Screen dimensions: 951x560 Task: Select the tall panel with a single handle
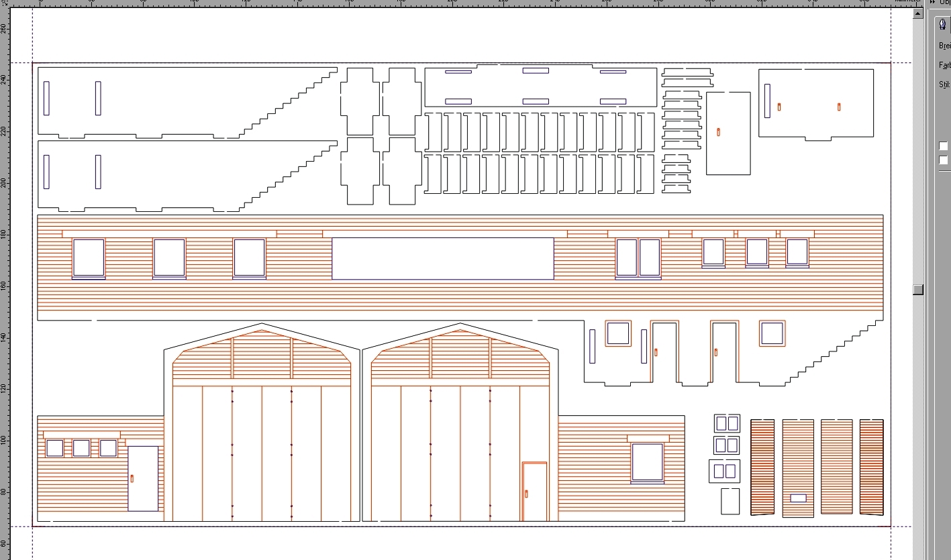click(x=728, y=133)
